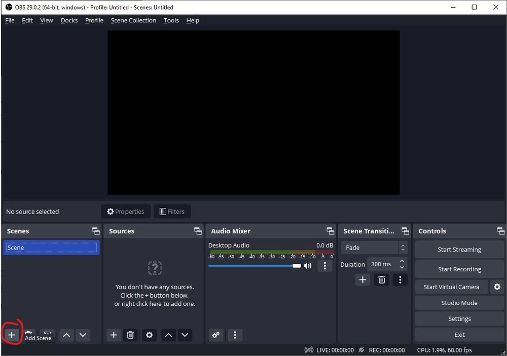Image resolution: width=507 pixels, height=356 pixels.
Task: Open the Profile menu
Action: click(x=94, y=20)
